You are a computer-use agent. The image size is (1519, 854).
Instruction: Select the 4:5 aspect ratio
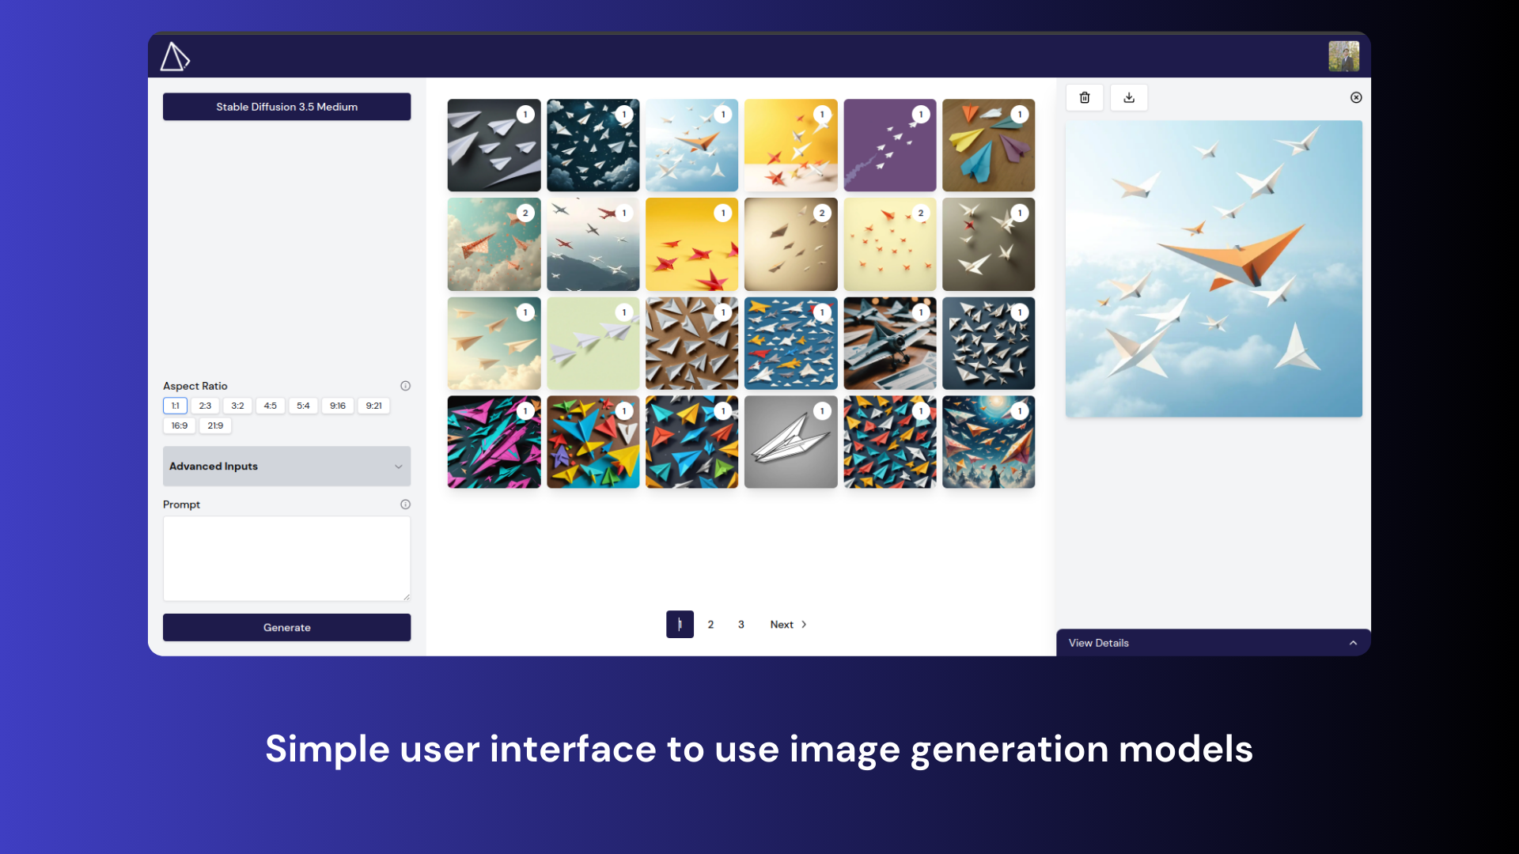pyautogui.click(x=271, y=406)
